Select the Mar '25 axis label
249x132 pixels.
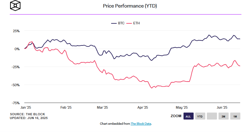[x=102, y=107]
